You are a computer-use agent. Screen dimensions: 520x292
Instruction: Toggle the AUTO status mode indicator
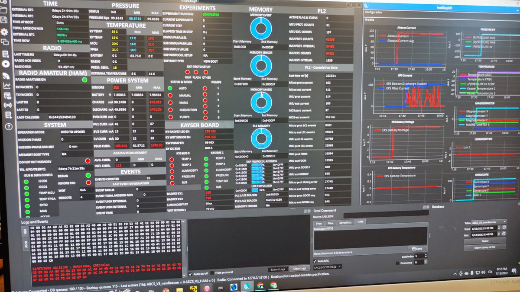[x=170, y=88]
